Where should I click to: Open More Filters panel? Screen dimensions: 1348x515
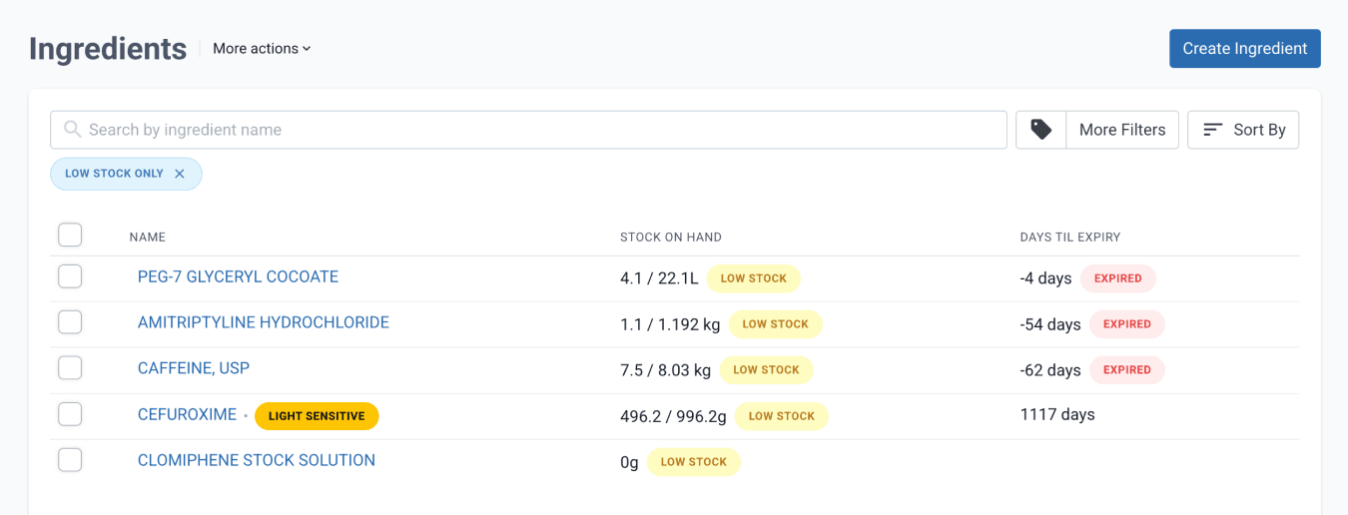pyautogui.click(x=1122, y=130)
